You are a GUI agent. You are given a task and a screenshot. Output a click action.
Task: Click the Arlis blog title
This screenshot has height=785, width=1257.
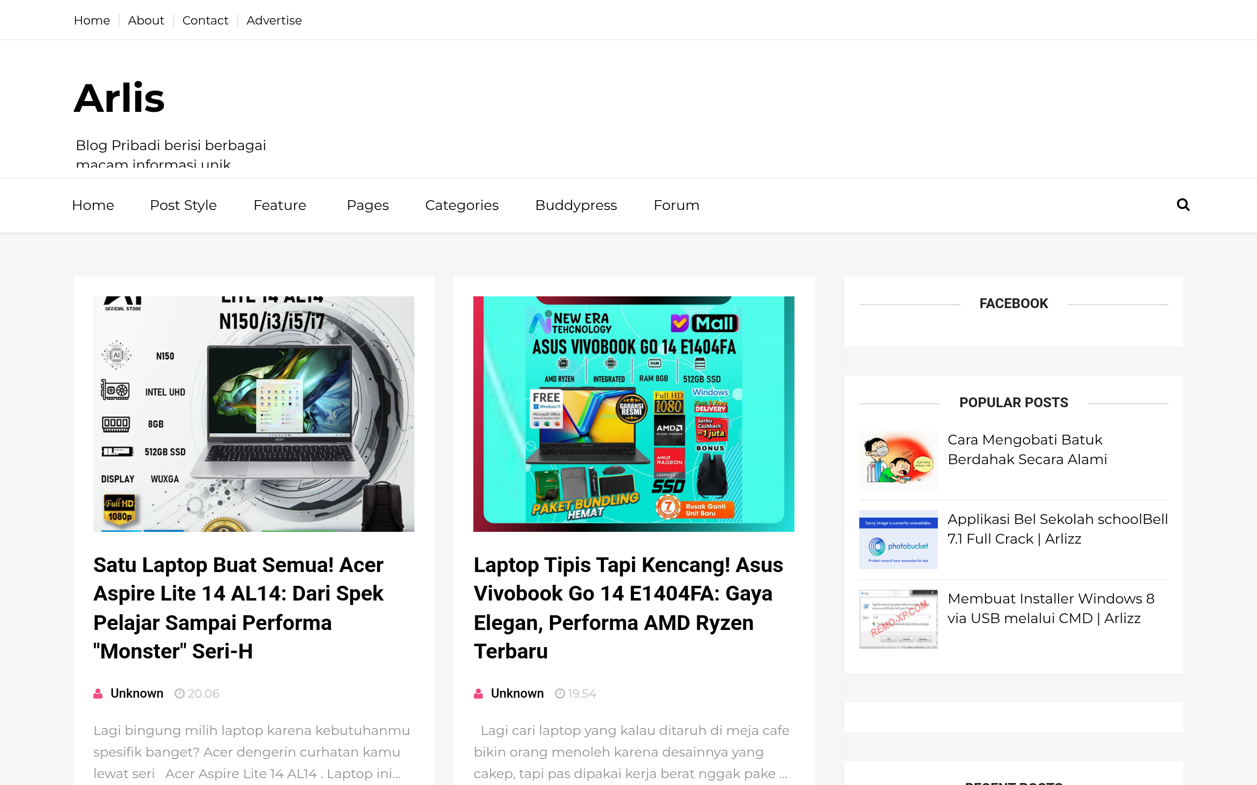pos(119,98)
